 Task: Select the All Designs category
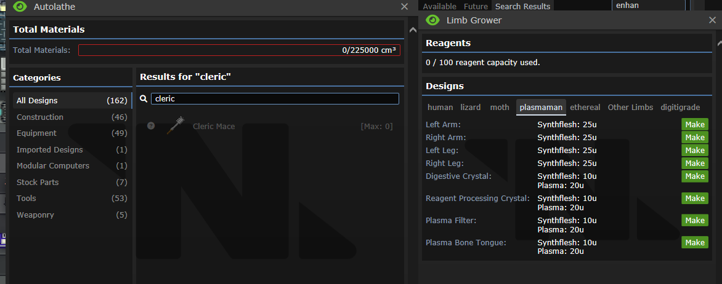[72, 101]
